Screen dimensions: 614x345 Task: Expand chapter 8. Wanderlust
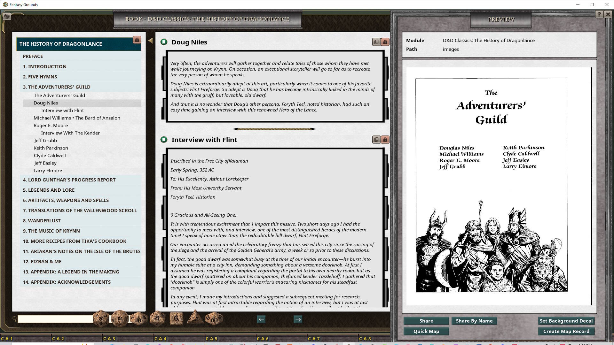(80, 221)
